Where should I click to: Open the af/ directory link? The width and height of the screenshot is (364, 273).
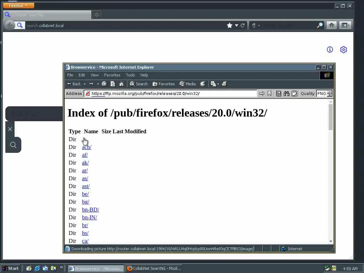pos(85,155)
